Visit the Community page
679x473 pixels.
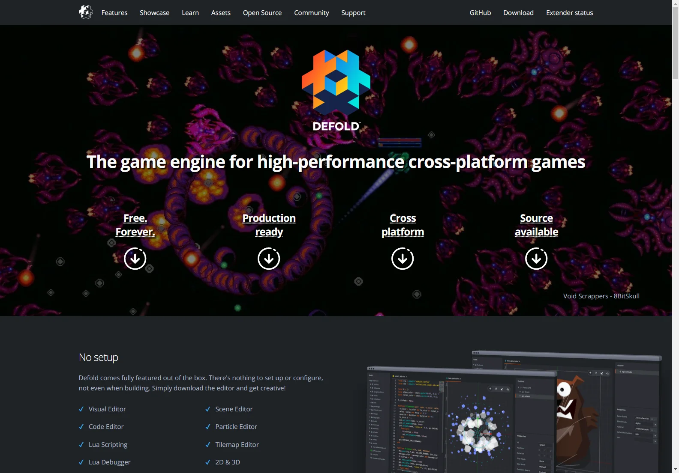pos(312,13)
